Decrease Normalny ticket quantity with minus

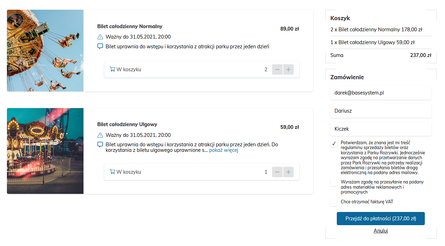pyautogui.click(x=277, y=69)
